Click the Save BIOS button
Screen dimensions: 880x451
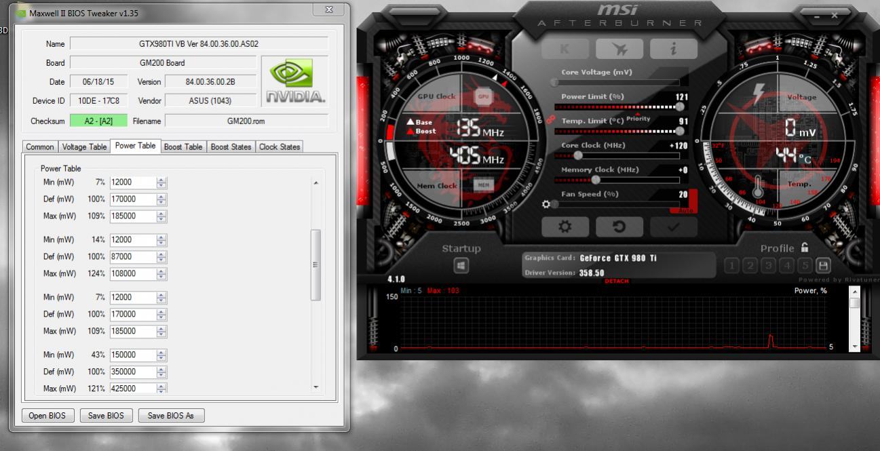point(106,416)
